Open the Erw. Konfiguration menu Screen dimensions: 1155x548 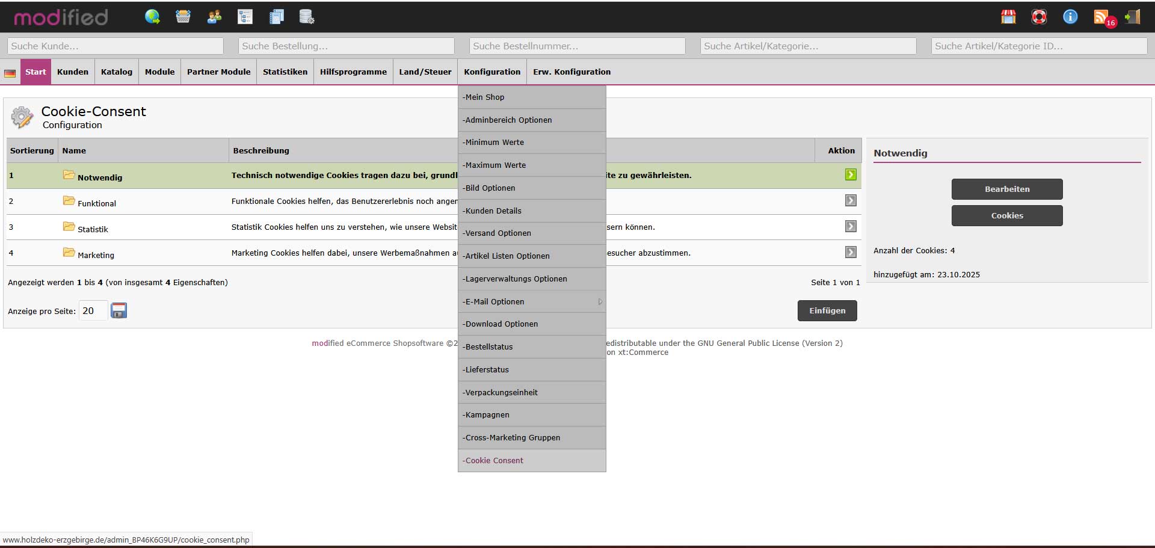point(571,72)
